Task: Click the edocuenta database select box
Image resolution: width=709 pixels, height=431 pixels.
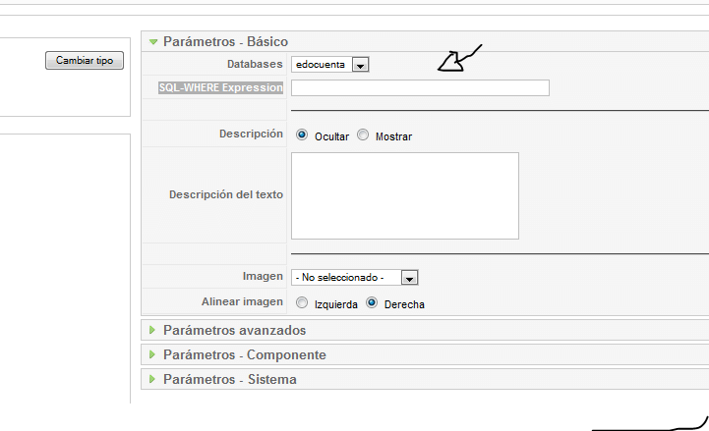Action: [x=330, y=65]
